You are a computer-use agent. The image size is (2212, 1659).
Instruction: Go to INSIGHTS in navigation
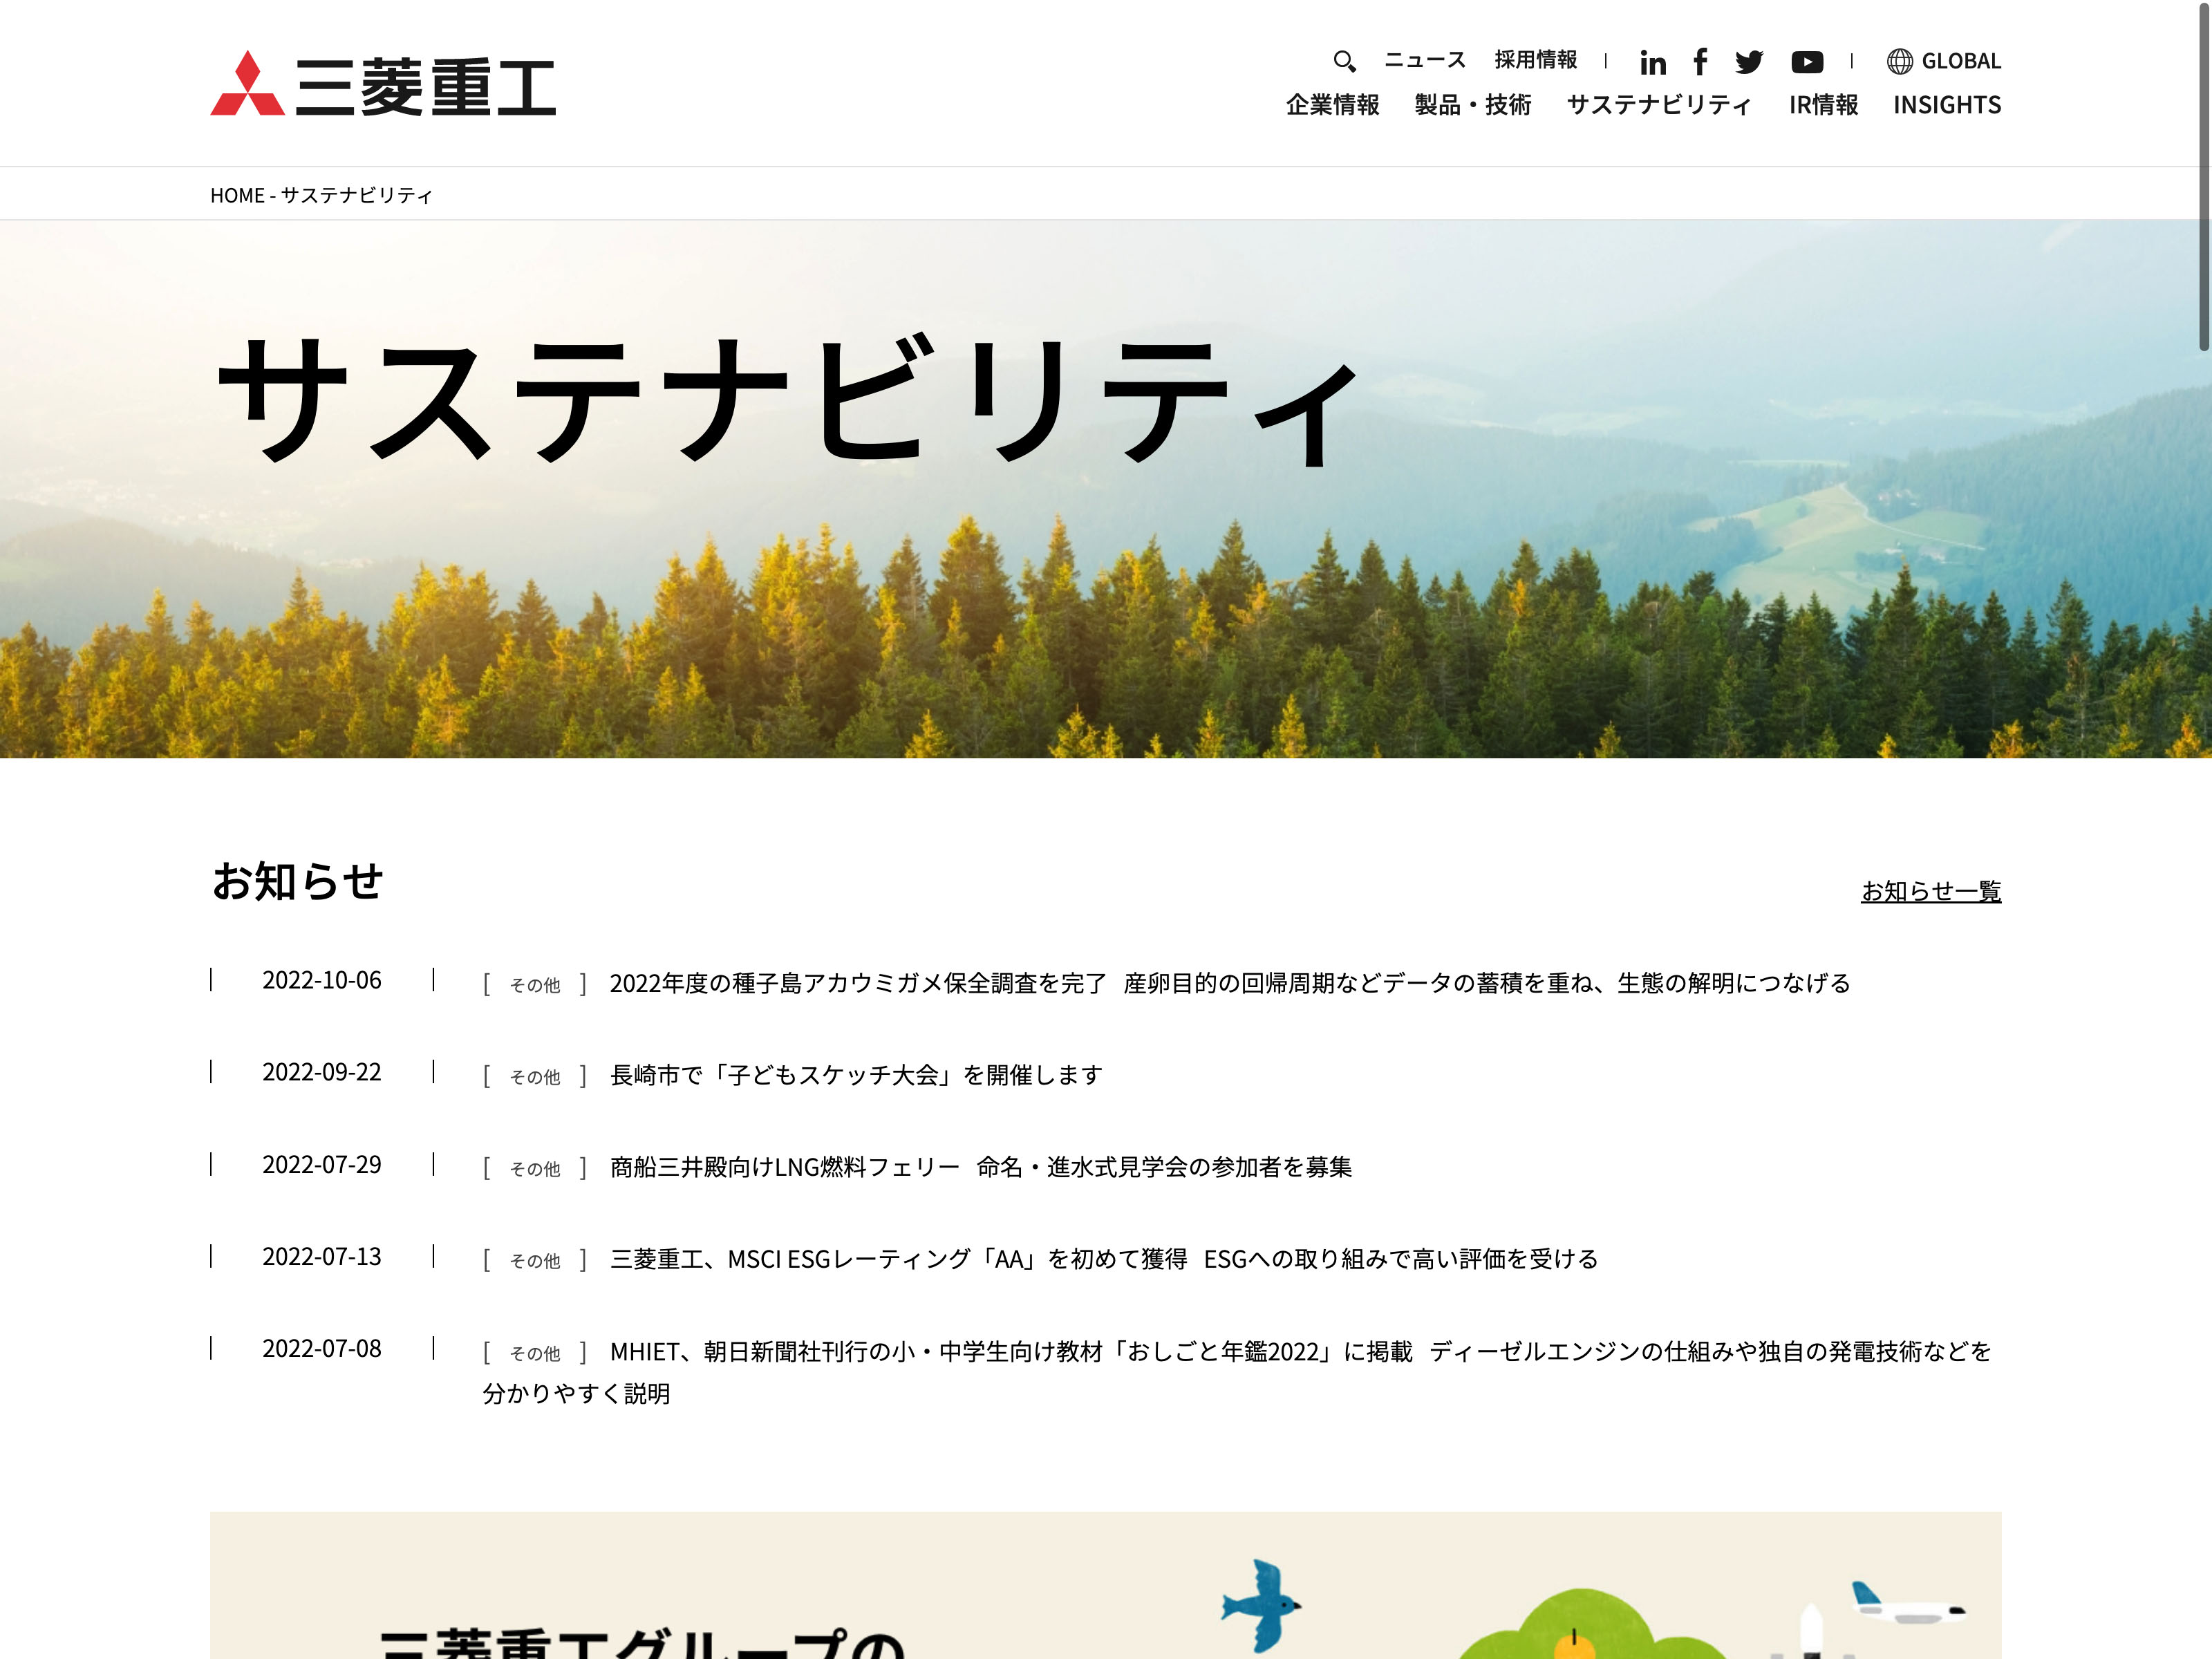[x=1946, y=105]
